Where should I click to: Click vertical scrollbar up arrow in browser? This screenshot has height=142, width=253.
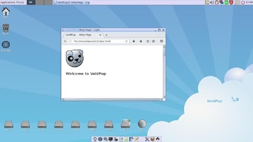(164, 46)
